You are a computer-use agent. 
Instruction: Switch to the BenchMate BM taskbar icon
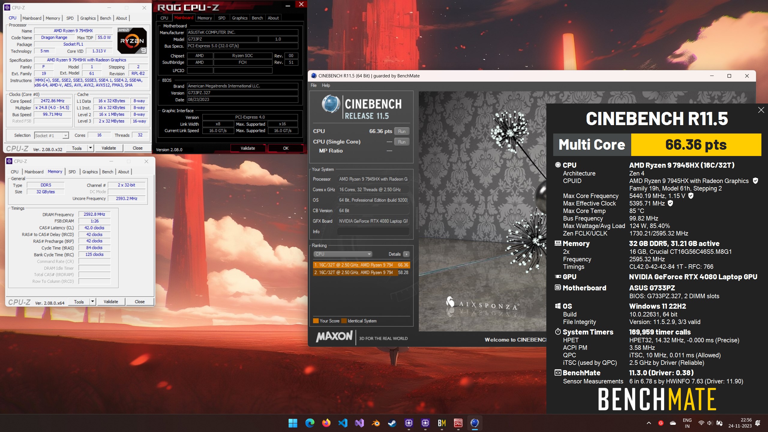point(442,423)
